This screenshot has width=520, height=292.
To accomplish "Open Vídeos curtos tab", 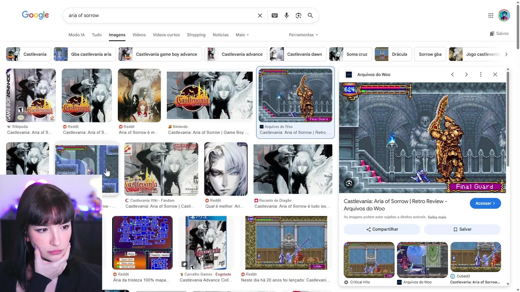I will (166, 35).
